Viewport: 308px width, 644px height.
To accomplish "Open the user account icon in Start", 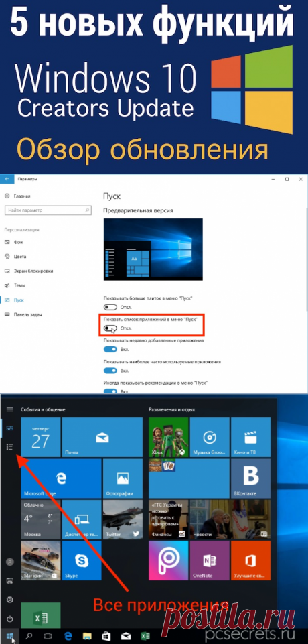I will coord(10,562).
